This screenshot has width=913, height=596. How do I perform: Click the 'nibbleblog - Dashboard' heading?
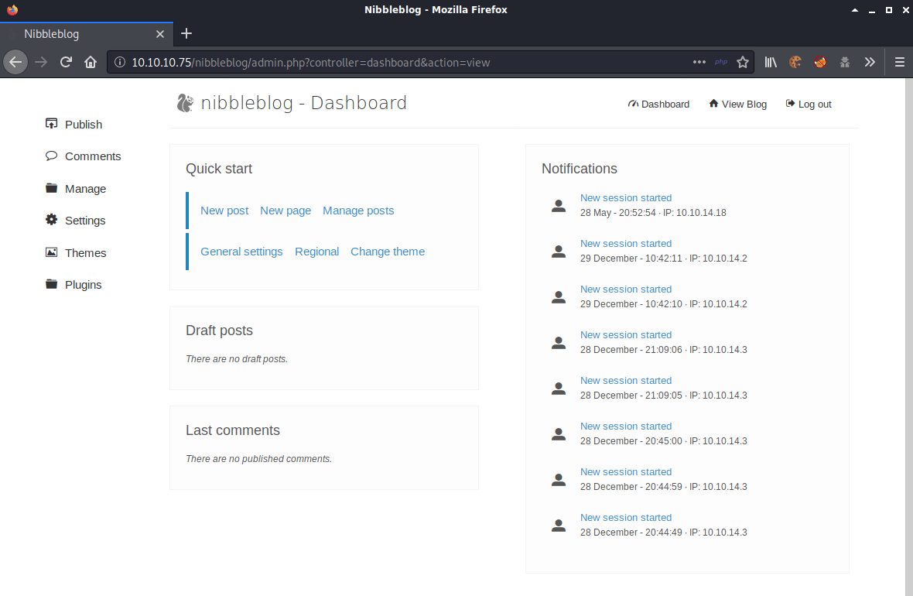303,103
